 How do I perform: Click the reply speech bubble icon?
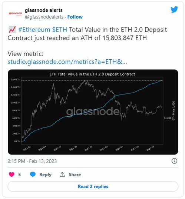pyautogui.click(x=33, y=175)
